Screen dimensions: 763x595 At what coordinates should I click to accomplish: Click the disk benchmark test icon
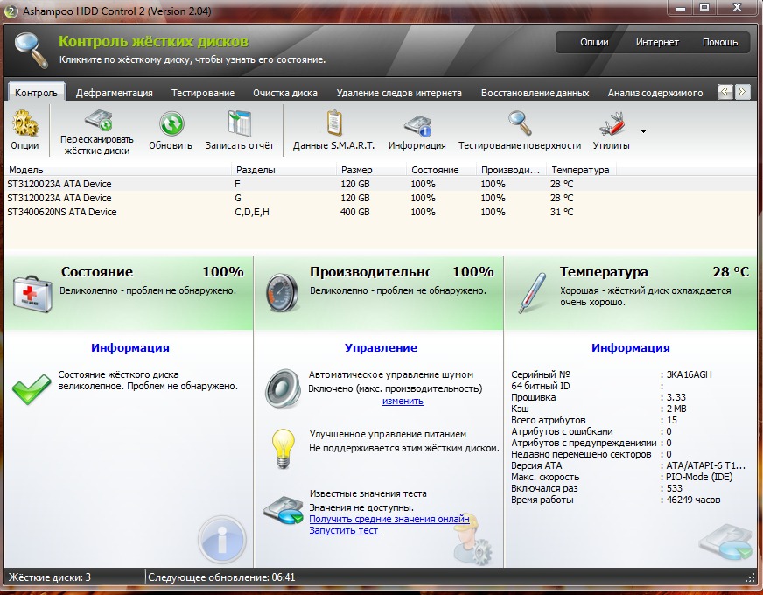[x=283, y=510]
